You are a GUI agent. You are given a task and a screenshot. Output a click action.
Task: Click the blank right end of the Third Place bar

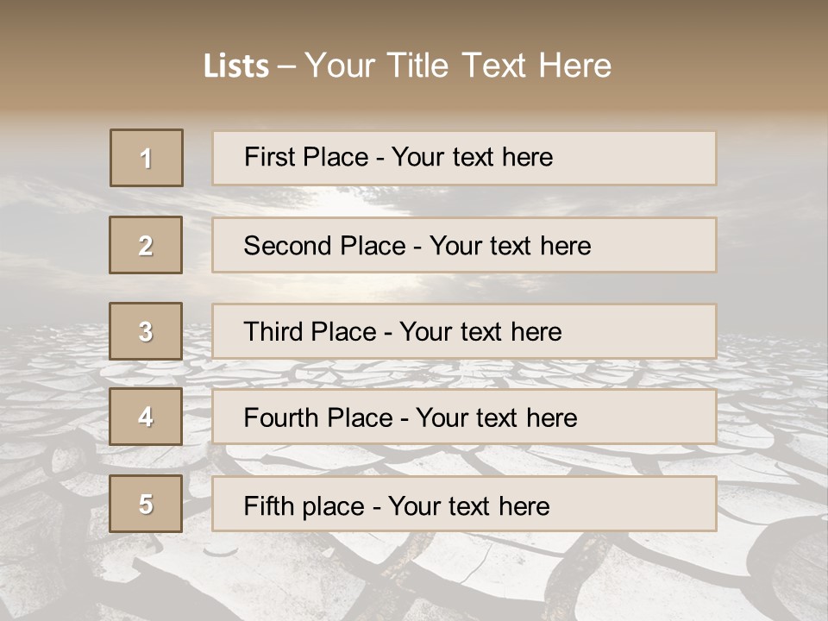tap(655, 331)
